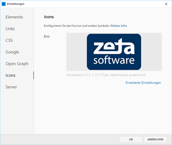Click the zeta software logo image

tap(114, 52)
